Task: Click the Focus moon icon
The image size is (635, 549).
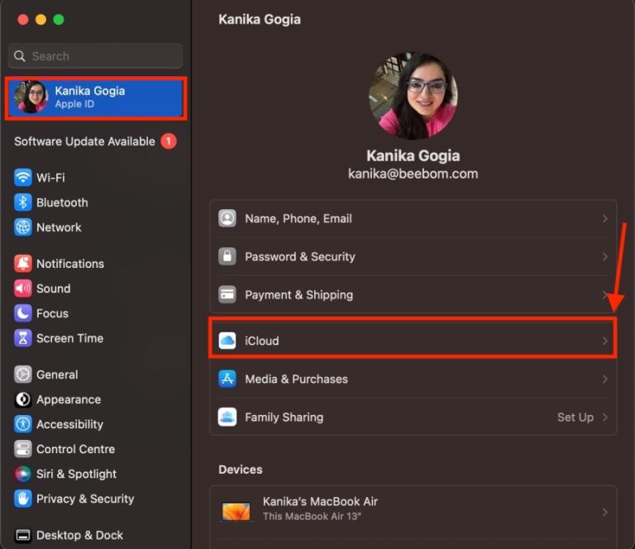Action: coord(22,313)
